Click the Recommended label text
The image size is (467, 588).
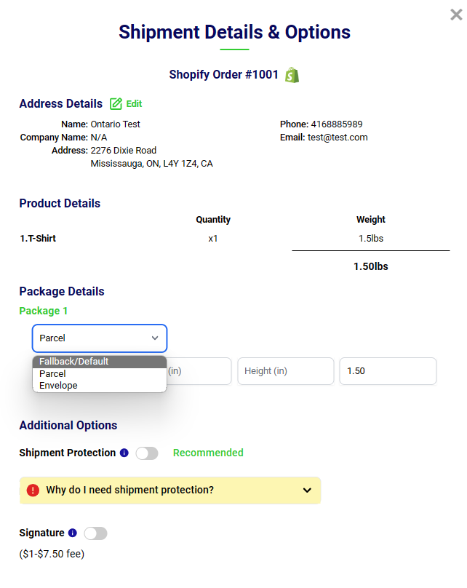point(208,453)
